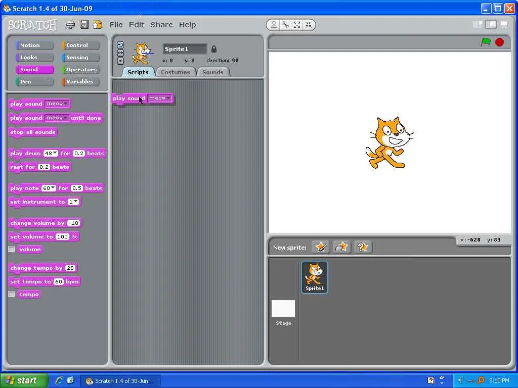Choose new sprite from file button
Image resolution: width=518 pixels, height=388 pixels.
341,247
